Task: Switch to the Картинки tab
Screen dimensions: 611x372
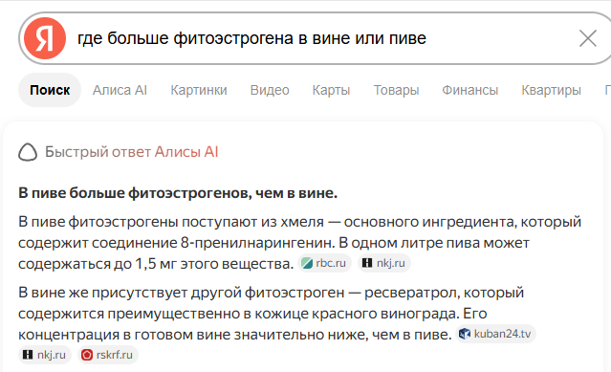Action: tap(199, 90)
